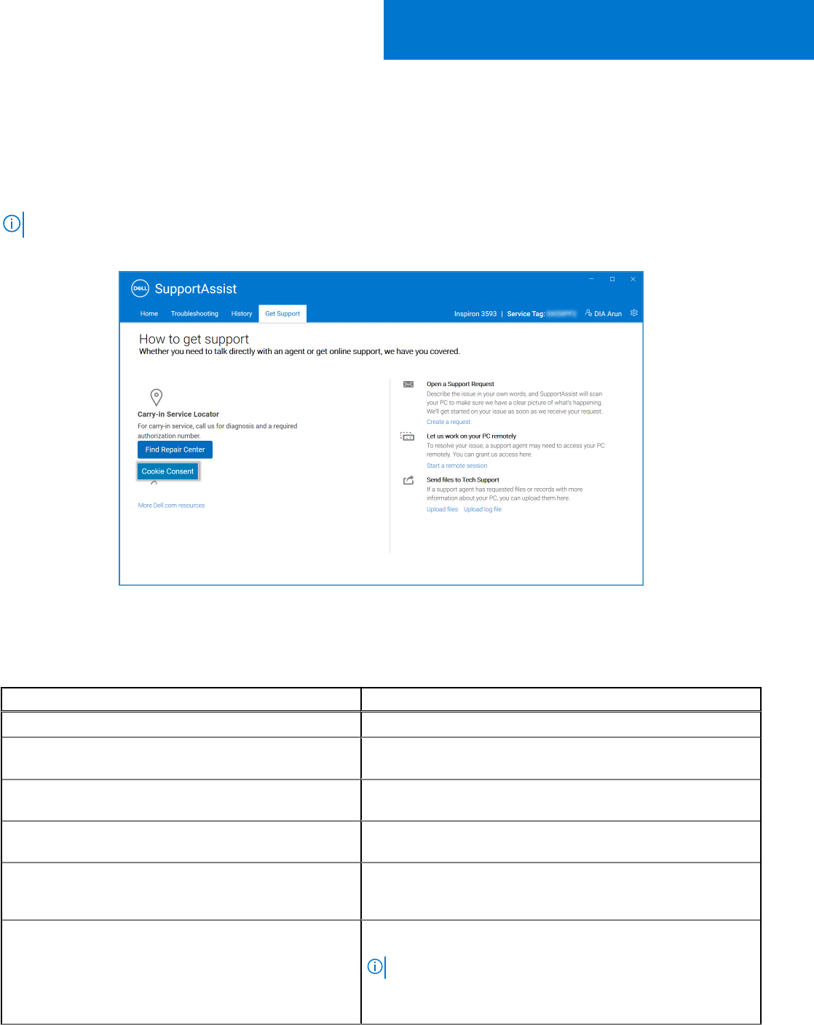Click the Find Repair Center button
The width and height of the screenshot is (814, 1025).
[x=175, y=449]
